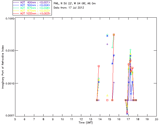Click the x-axis tick label '10'
161x129 pixels.
tap(62, 119)
